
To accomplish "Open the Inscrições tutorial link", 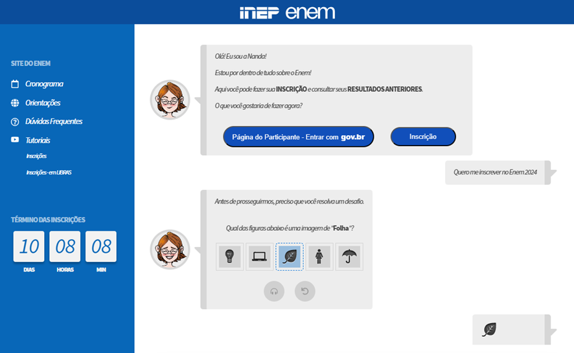I will coord(36,156).
